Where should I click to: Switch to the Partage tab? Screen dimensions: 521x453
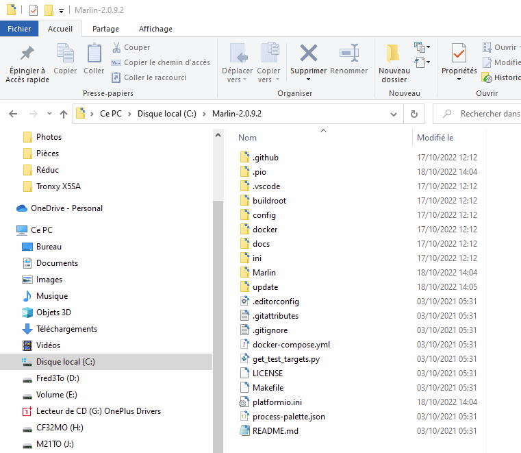point(105,29)
